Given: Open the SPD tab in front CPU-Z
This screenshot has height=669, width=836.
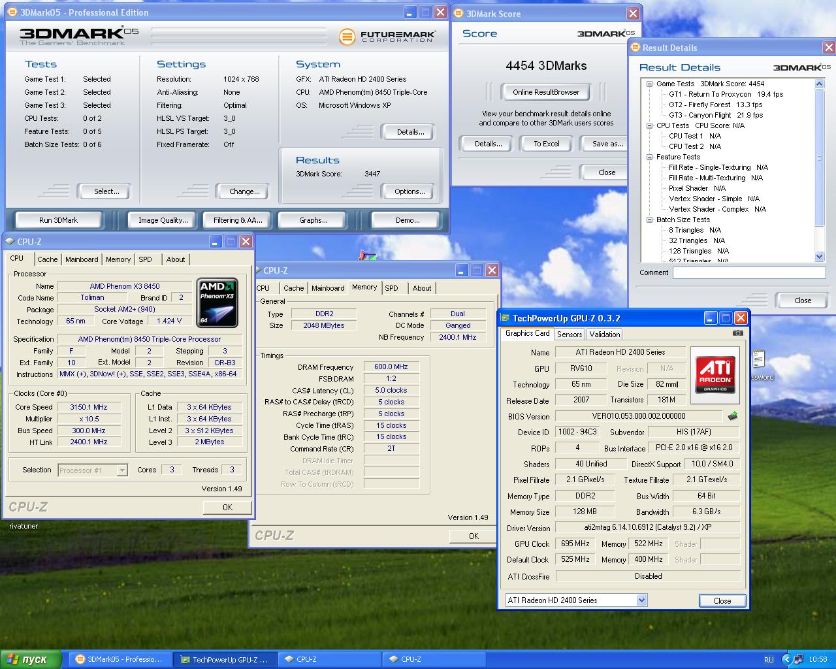Looking at the screenshot, I should pyautogui.click(x=145, y=259).
